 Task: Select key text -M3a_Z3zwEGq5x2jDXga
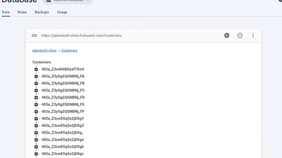[x=62, y=140]
